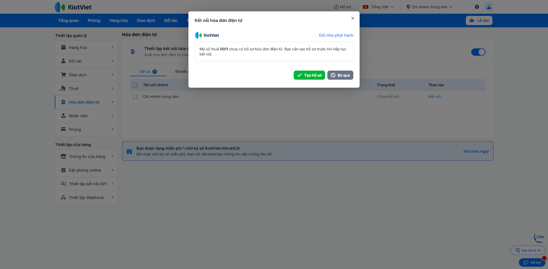
Task: Click the Vietnam flag language icon
Action: click(366, 7)
